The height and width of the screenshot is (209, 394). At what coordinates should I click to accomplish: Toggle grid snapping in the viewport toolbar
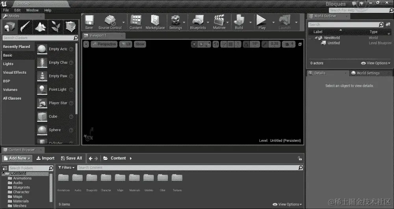click(x=230, y=44)
